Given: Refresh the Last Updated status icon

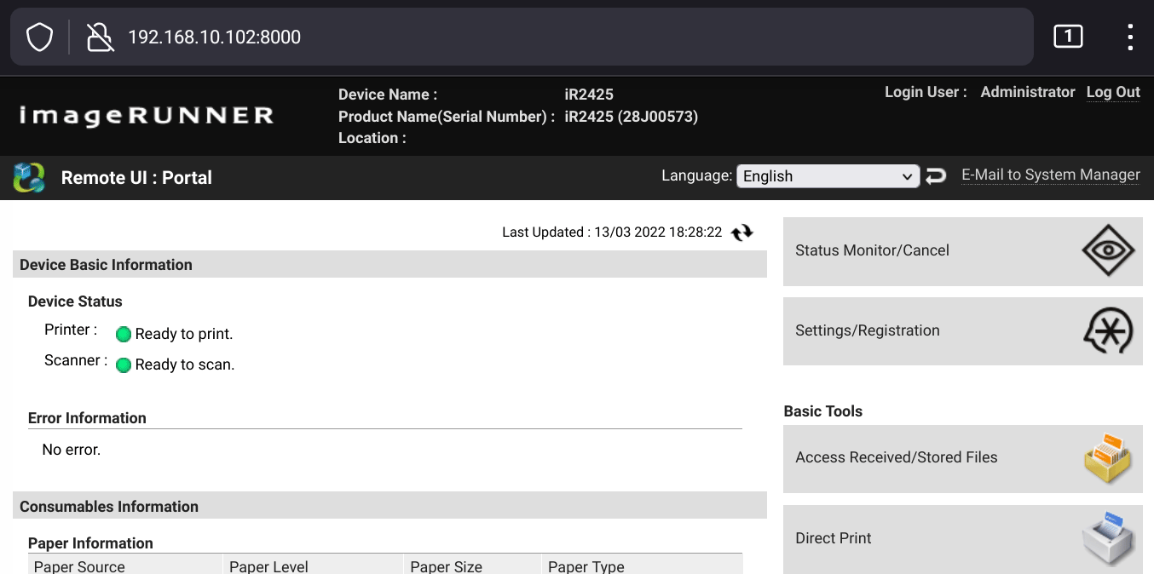Looking at the screenshot, I should click(742, 232).
